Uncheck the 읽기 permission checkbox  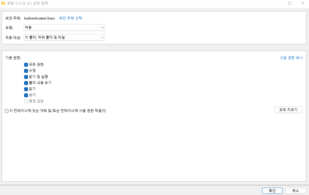tap(26, 89)
